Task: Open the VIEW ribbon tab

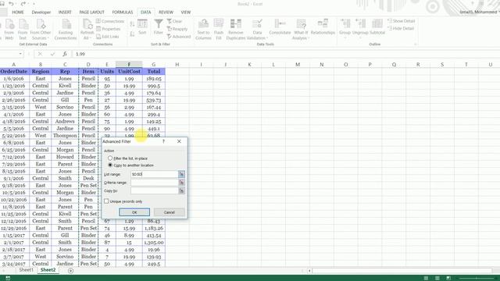Action: click(186, 12)
